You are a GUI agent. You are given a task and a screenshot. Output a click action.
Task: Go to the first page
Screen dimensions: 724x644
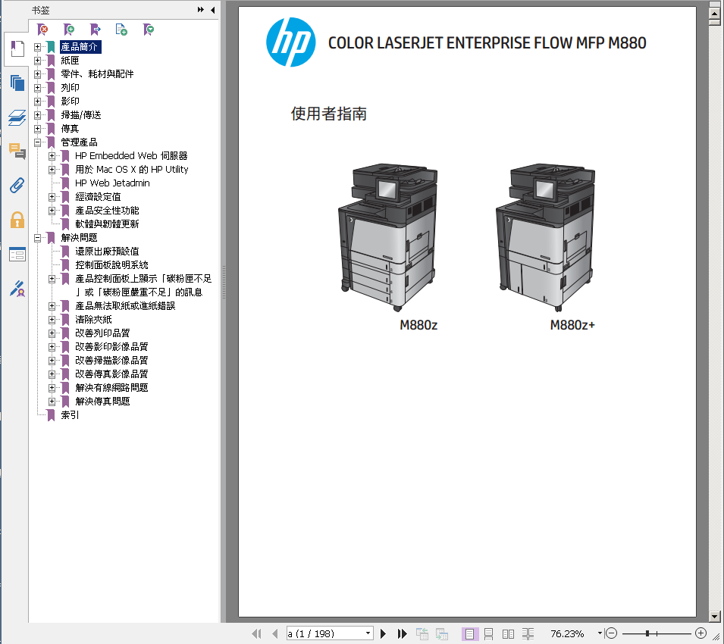[256, 634]
